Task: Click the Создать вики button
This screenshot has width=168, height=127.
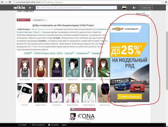Action: (x=146, y=8)
